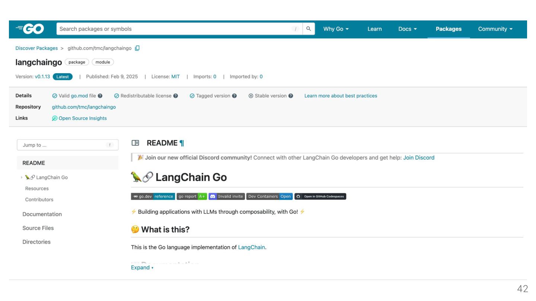Screen dimensions: 536x301
Task: Click the go.dev reference badge
Action: coord(153,197)
